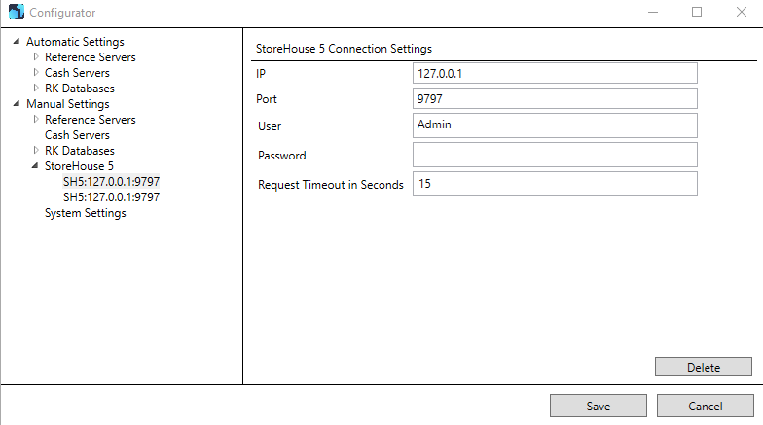Image resolution: width=763 pixels, height=425 pixels.
Task: Focus the User input field
Action: tap(555, 125)
